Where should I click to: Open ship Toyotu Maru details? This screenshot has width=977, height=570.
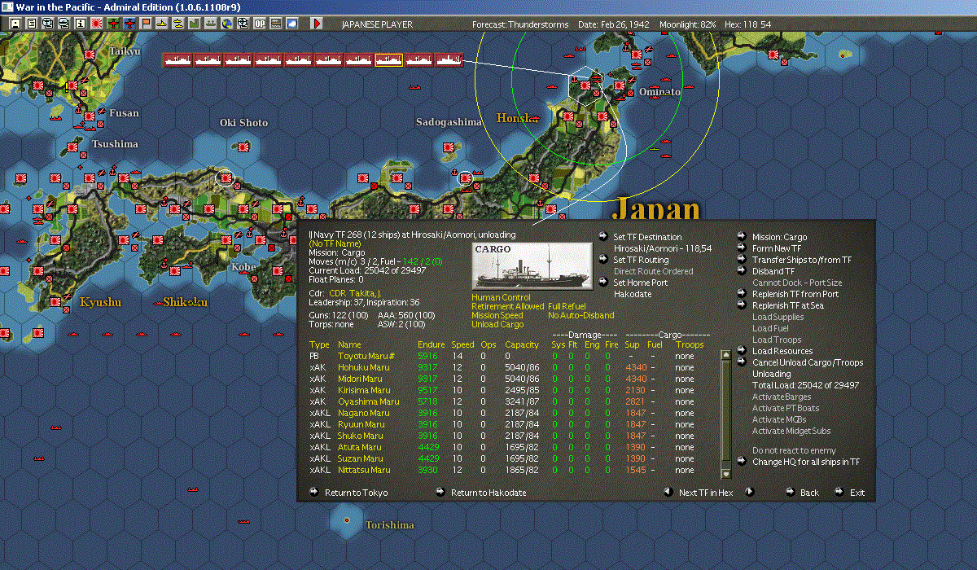coord(366,356)
